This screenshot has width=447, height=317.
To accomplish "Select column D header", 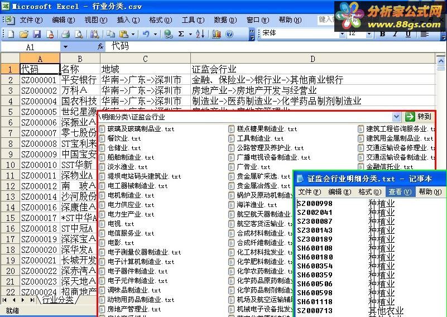I will click(x=313, y=59).
